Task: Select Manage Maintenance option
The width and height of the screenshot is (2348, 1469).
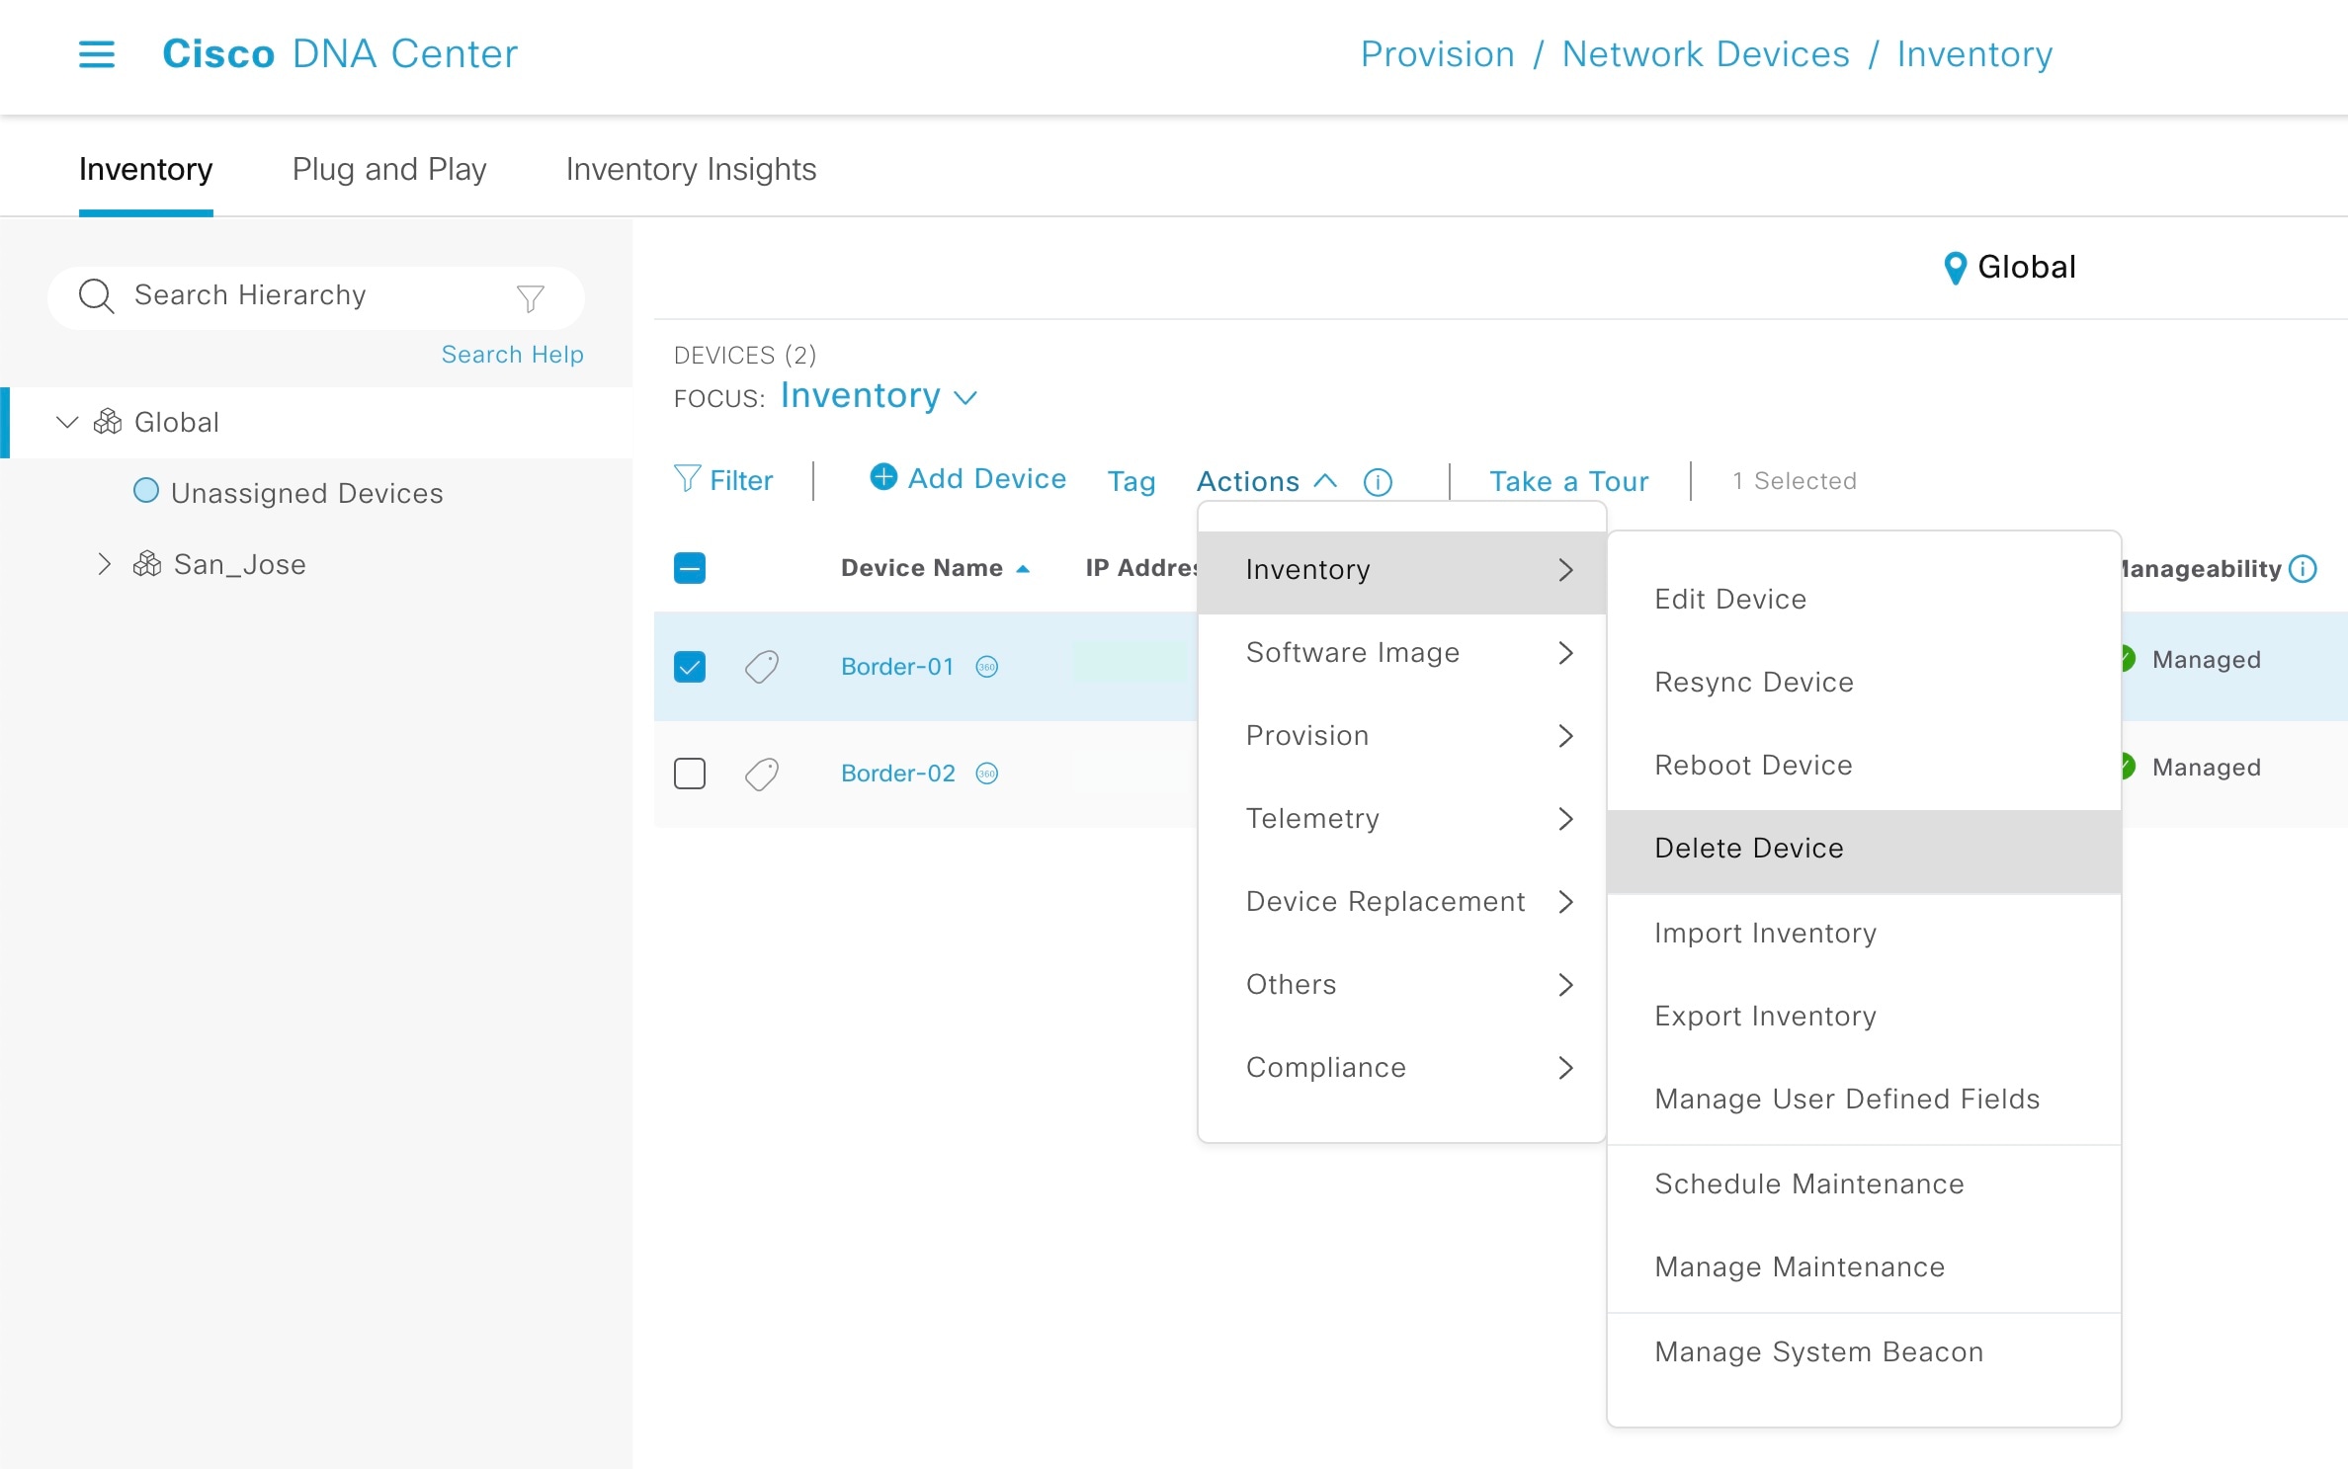Action: point(1864,1267)
